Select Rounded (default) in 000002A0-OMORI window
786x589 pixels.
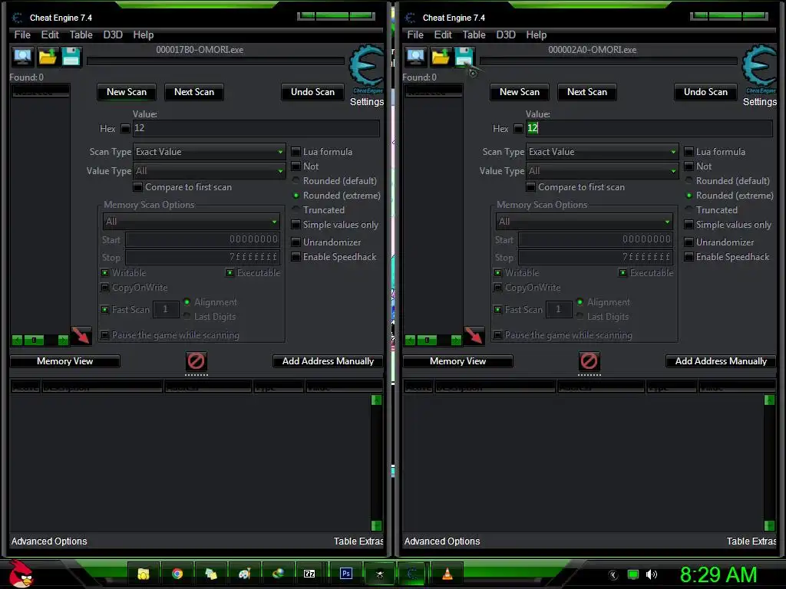689,181
